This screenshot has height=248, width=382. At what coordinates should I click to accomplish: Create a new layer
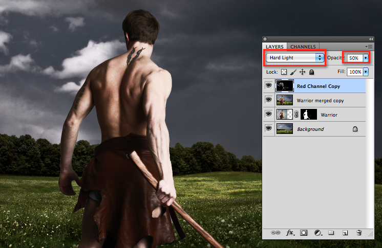click(x=345, y=233)
